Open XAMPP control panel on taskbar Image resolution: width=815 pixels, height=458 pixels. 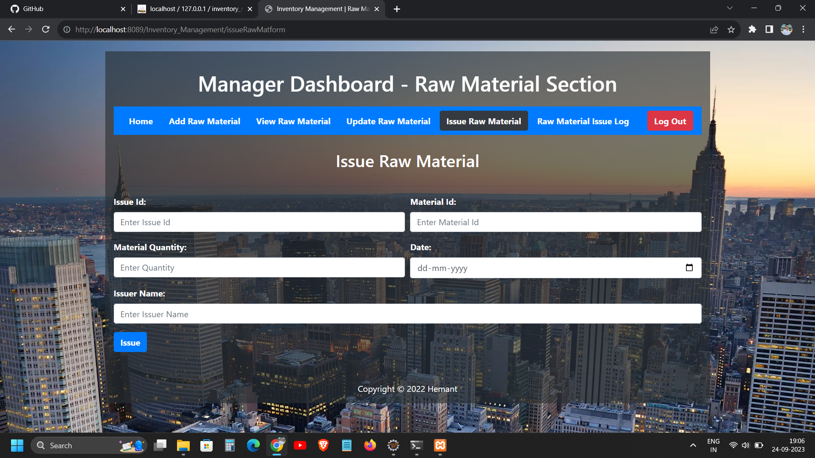click(440, 445)
